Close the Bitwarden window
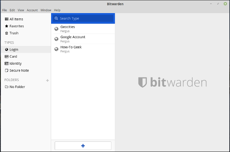This screenshot has width=230, height=152. (x=225, y=4)
